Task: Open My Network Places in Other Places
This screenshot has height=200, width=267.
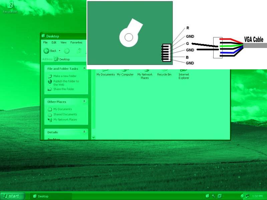Action: click(x=65, y=120)
